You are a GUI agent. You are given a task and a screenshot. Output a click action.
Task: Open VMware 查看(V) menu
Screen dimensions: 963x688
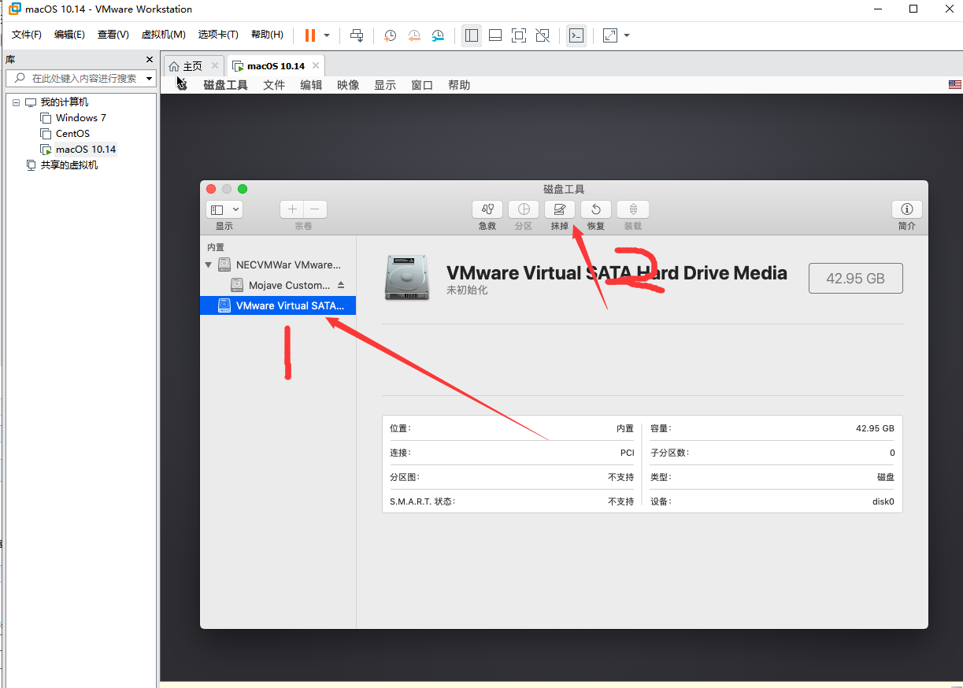[x=113, y=35]
